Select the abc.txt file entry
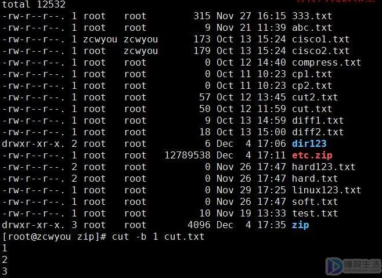Screen dimensions: 382x278 pos(312,27)
